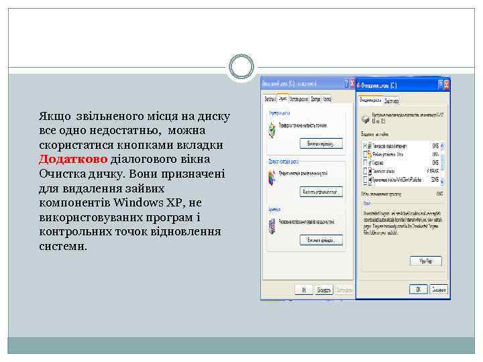This screenshot has width=483, height=362.
Task: Open the Quota tab in disk Properties
Action: pos(327,99)
